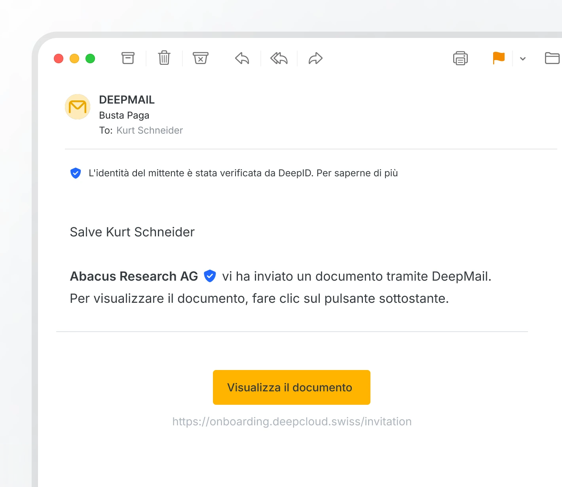
Task: Close the window with red button
Action: click(59, 59)
